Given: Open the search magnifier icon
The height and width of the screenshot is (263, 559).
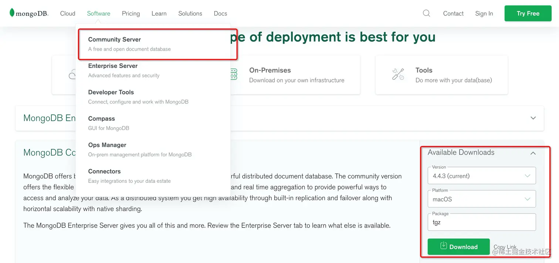Looking at the screenshot, I should click(x=426, y=13).
